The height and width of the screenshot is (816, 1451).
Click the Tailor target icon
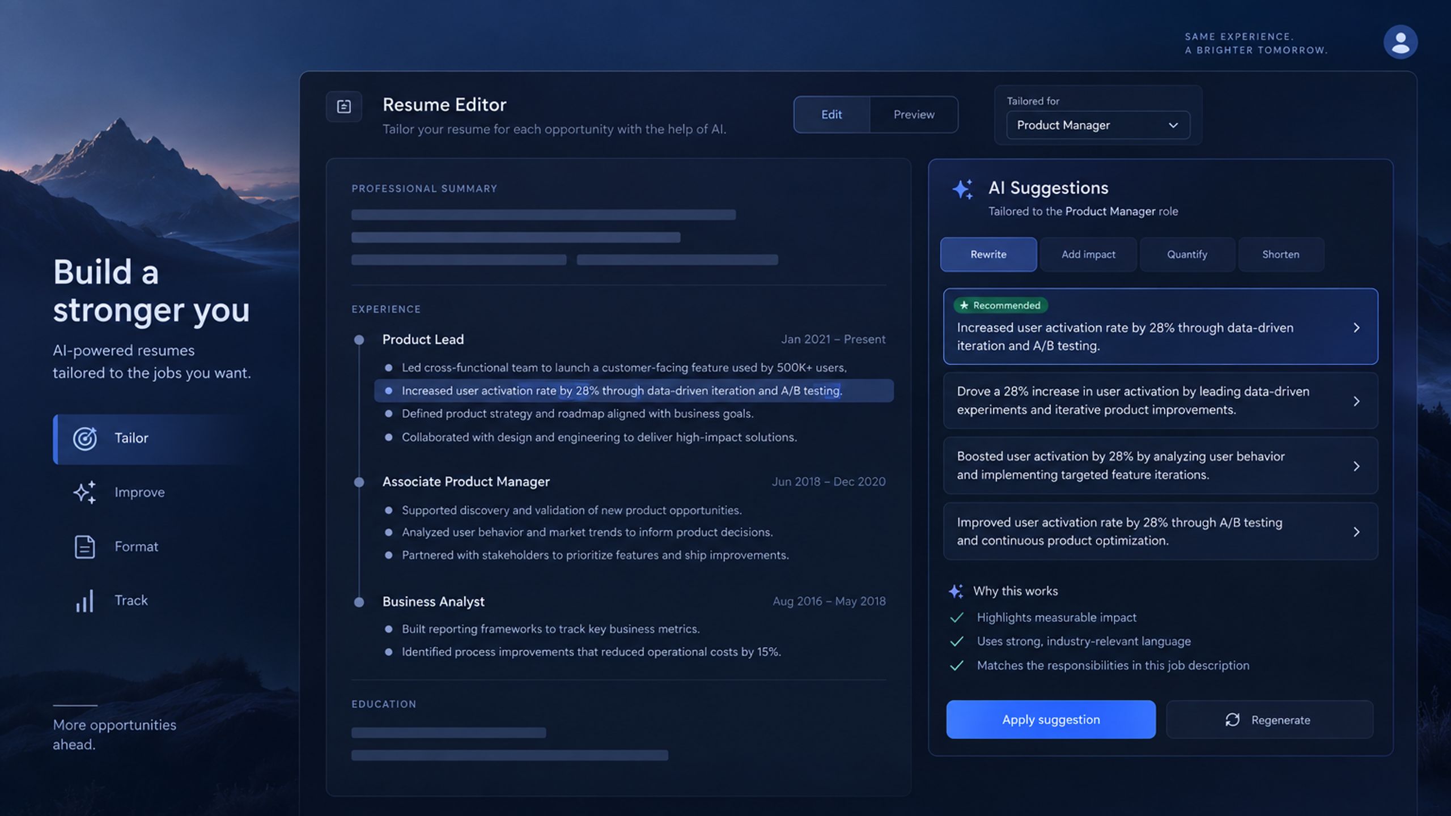tap(85, 439)
